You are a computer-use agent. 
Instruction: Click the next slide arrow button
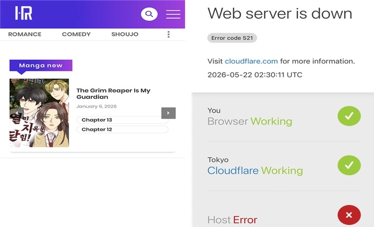click(168, 113)
